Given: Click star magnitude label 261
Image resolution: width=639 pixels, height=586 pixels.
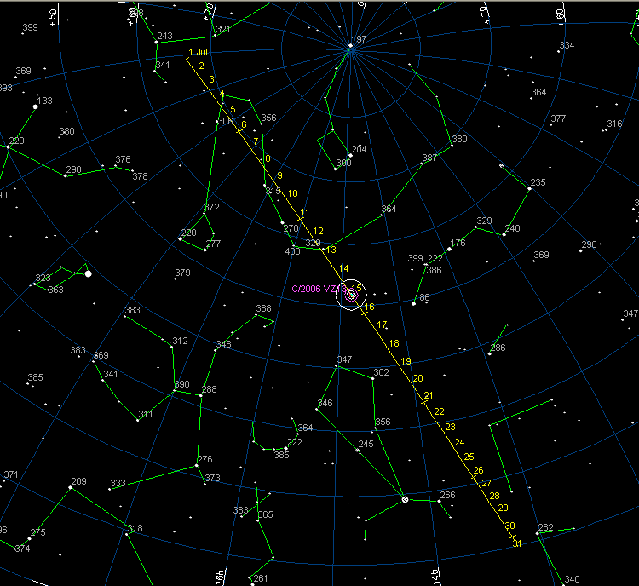Looking at the screenshot, I should (261, 578).
